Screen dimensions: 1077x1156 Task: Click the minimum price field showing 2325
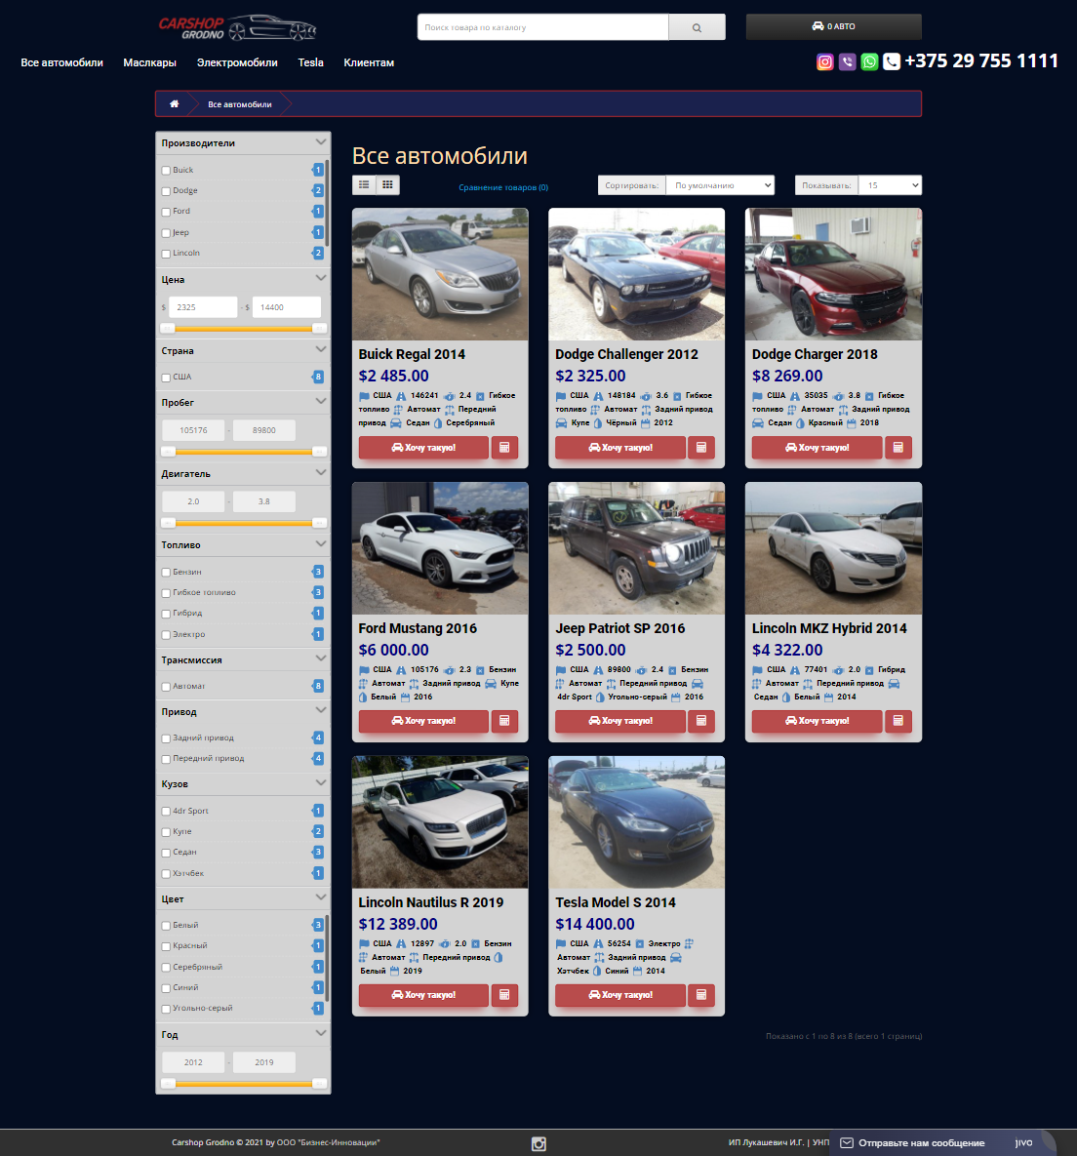(x=203, y=307)
